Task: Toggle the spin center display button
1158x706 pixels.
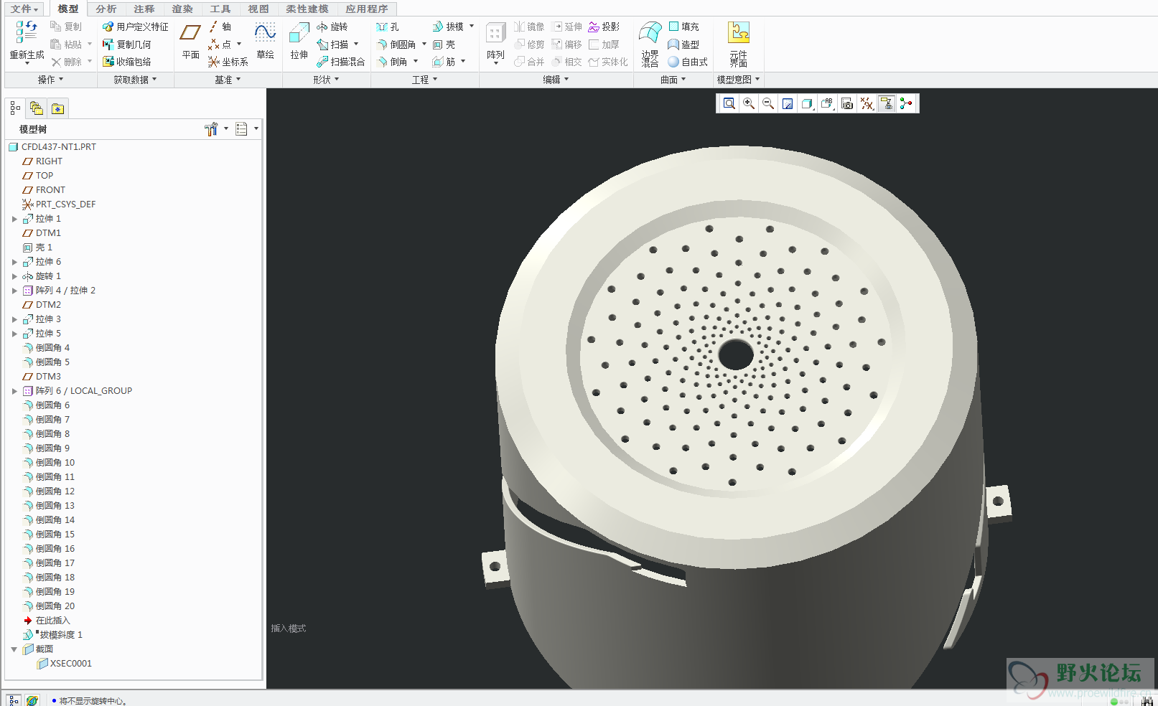Action: [906, 104]
